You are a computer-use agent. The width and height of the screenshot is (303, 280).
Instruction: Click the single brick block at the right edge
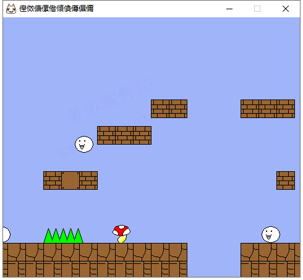click(286, 180)
